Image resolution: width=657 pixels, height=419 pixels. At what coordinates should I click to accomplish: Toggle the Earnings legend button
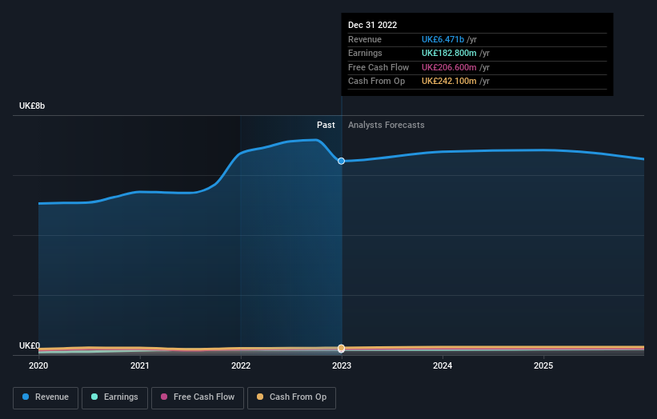(114, 397)
